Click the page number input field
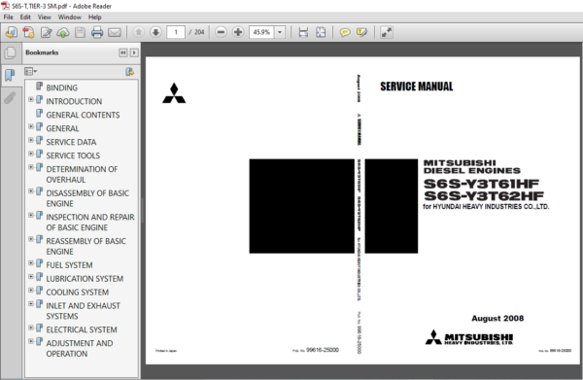This screenshot has width=583, height=380. (176, 32)
